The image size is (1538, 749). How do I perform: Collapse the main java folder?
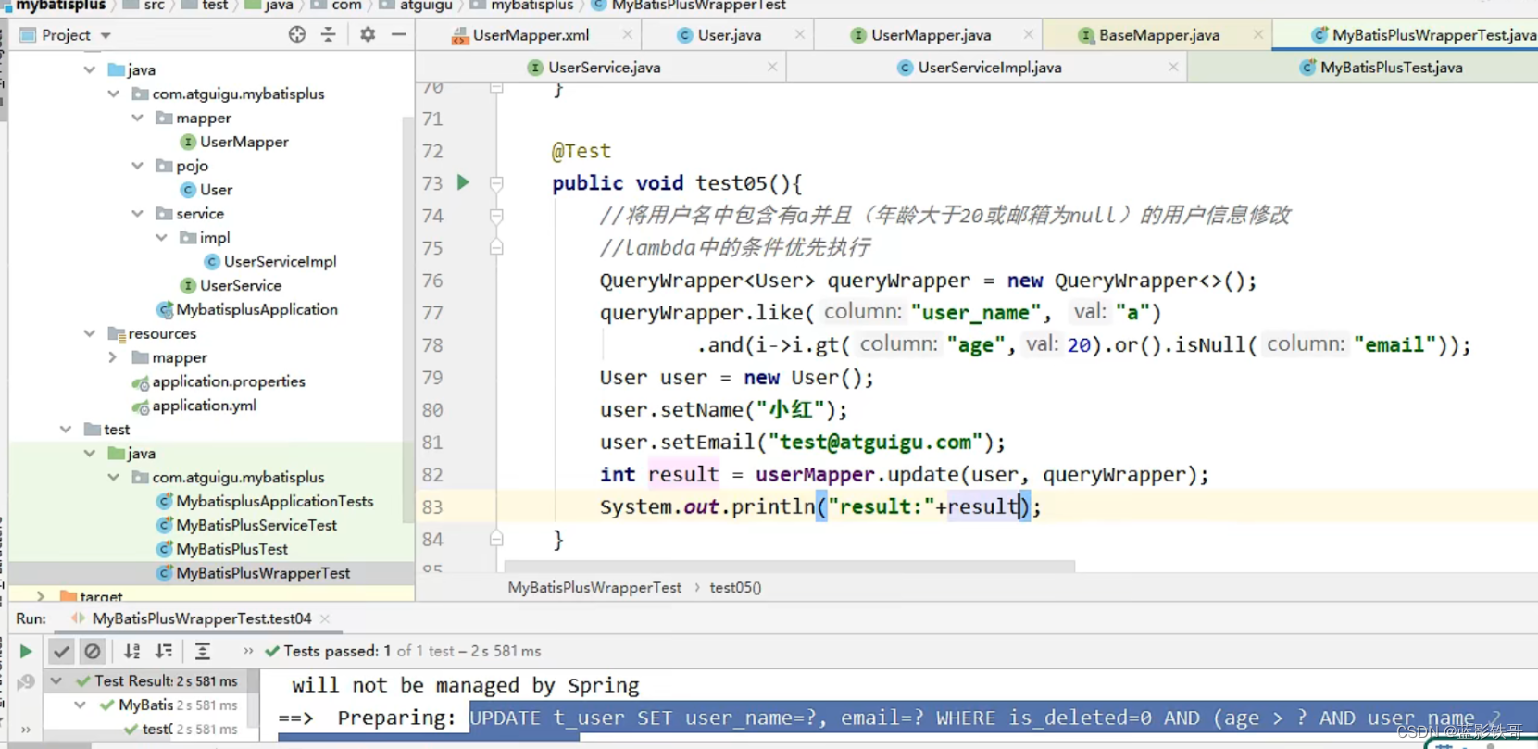pyautogui.click(x=90, y=69)
